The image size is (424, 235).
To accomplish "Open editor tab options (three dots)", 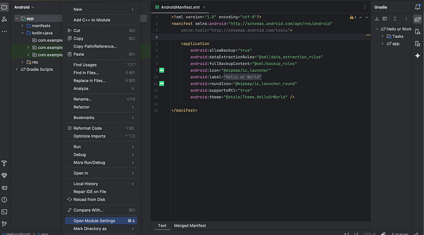I will click(365, 7).
